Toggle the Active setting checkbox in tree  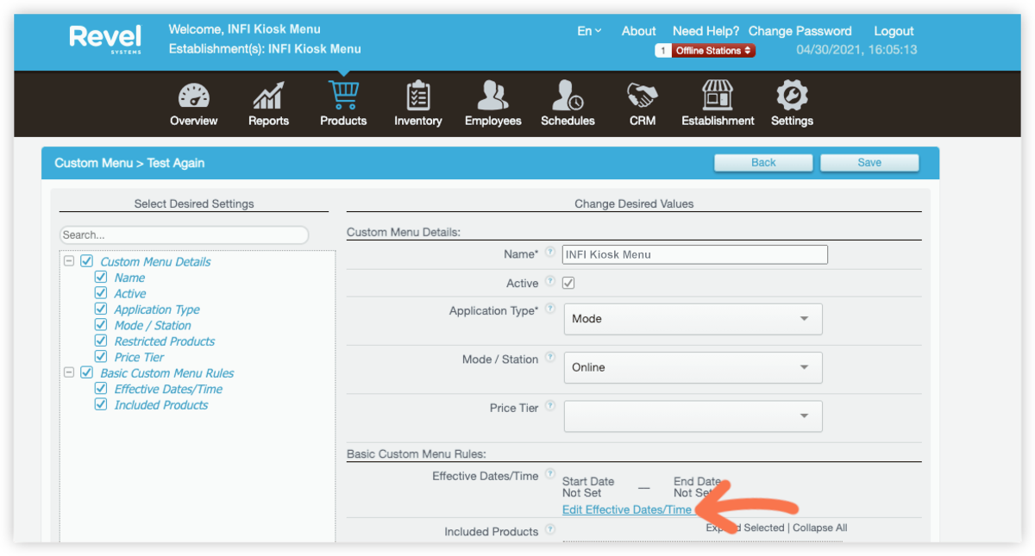click(x=100, y=293)
